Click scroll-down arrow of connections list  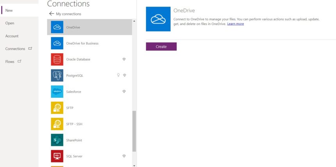click(x=134, y=165)
